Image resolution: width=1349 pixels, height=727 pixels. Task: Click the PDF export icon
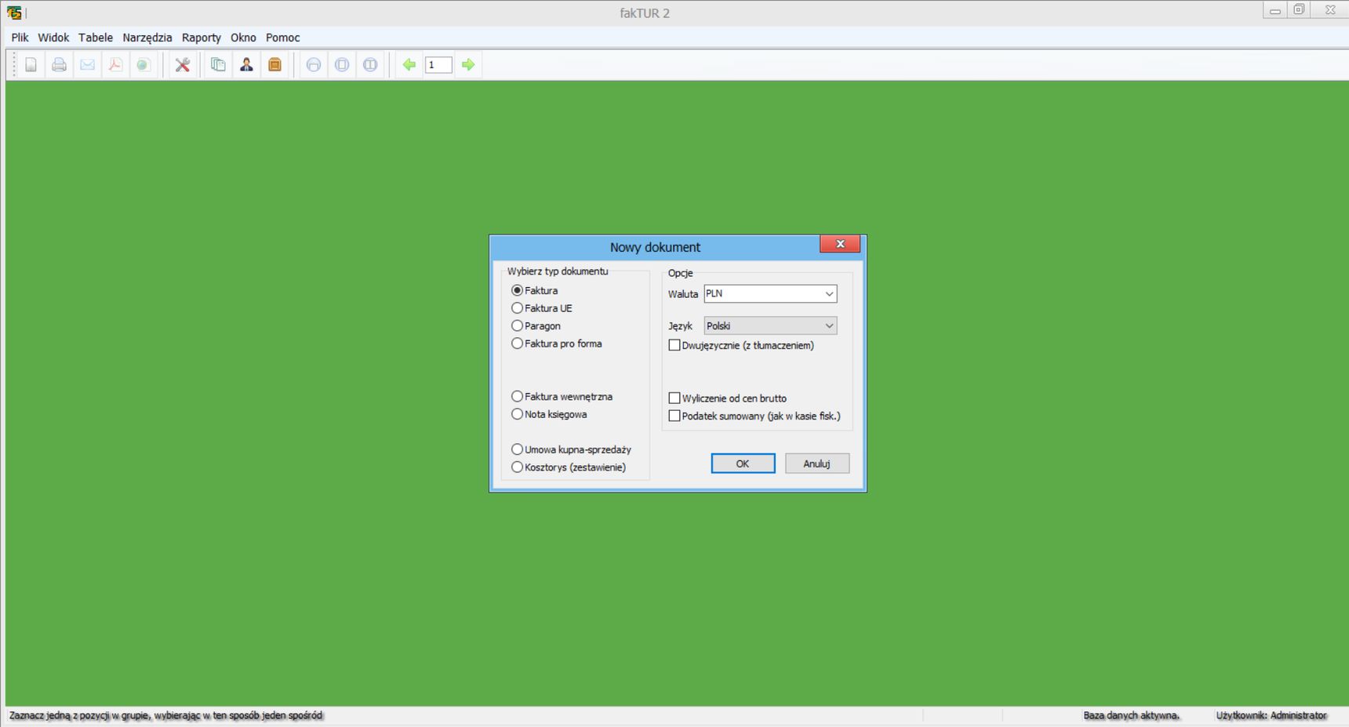(115, 65)
